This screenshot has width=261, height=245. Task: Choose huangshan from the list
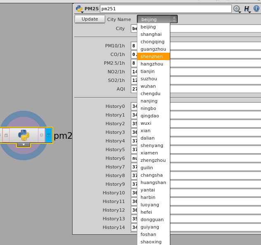click(153, 182)
